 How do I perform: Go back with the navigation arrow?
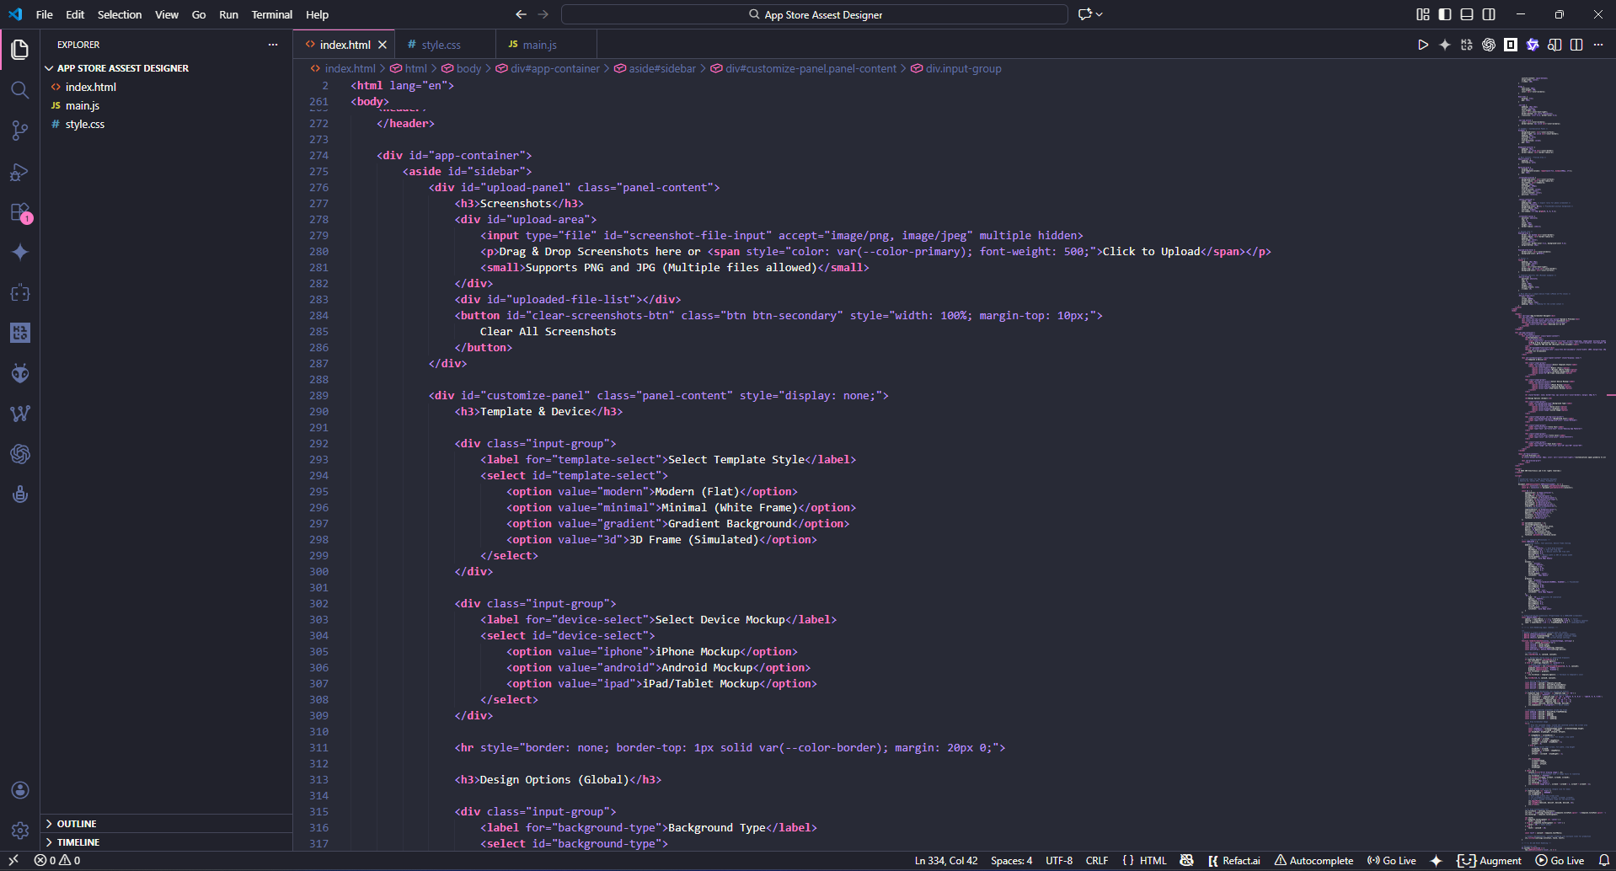coord(521,14)
